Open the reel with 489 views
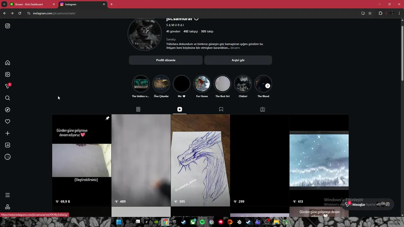The image size is (404, 227). (141, 160)
